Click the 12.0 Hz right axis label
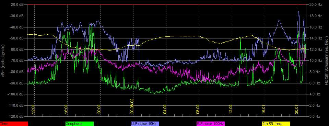 pyautogui.click(x=315, y=49)
